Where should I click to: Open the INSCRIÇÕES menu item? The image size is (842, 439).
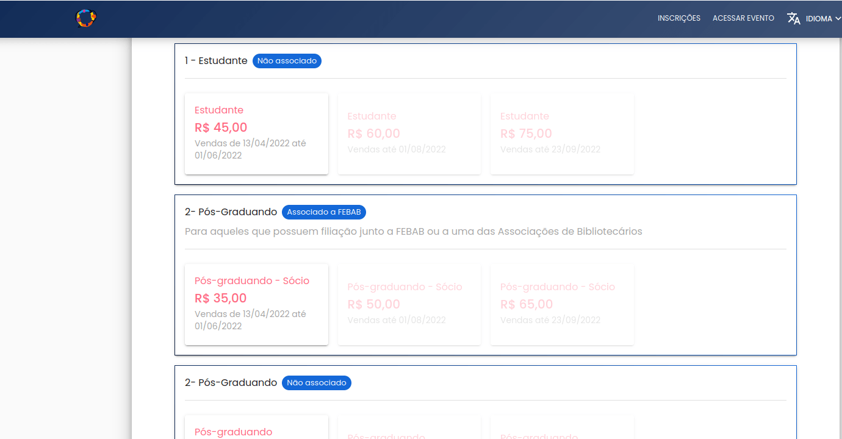[x=678, y=18]
